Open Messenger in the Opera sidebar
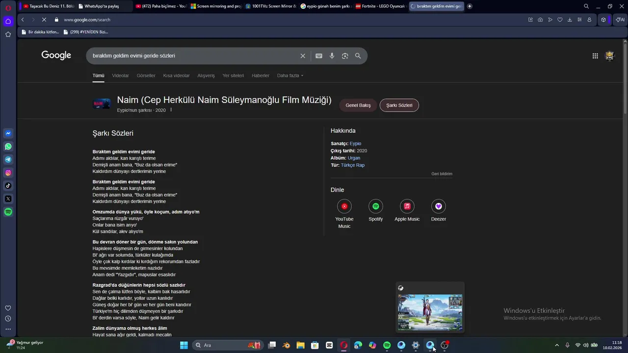This screenshot has width=628, height=353. [x=8, y=133]
